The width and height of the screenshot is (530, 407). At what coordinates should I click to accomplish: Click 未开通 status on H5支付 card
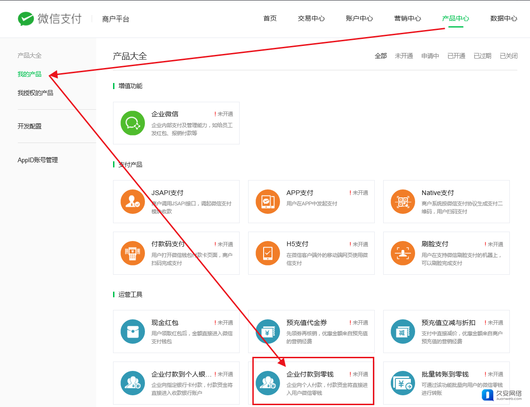click(x=359, y=244)
